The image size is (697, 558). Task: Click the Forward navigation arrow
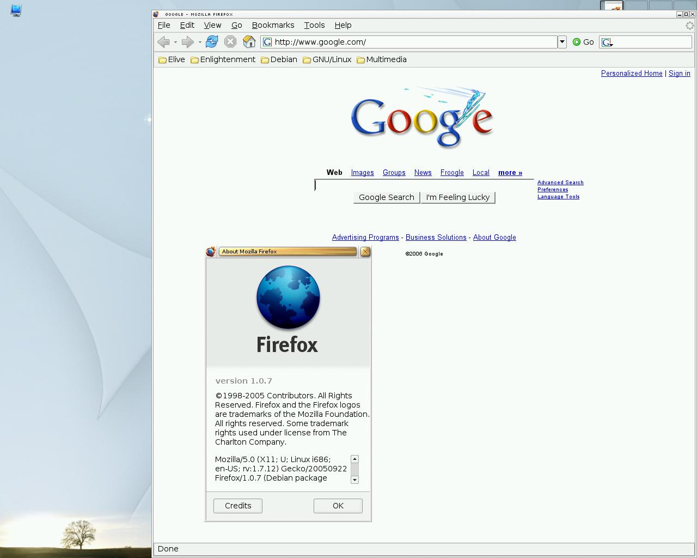tap(188, 42)
